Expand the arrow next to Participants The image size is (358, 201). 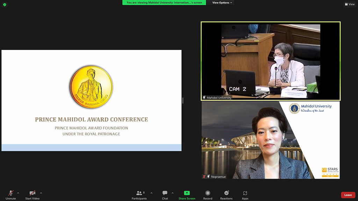[x=151, y=193]
